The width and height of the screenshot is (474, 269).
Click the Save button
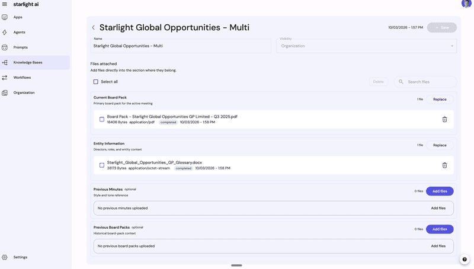(x=441, y=27)
